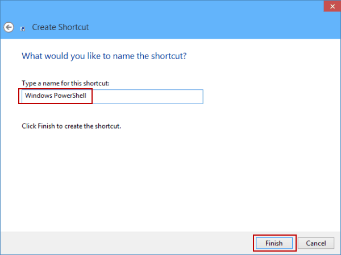The width and height of the screenshot is (341, 255).
Task: Cancel the shortcut creation
Action: 316,243
